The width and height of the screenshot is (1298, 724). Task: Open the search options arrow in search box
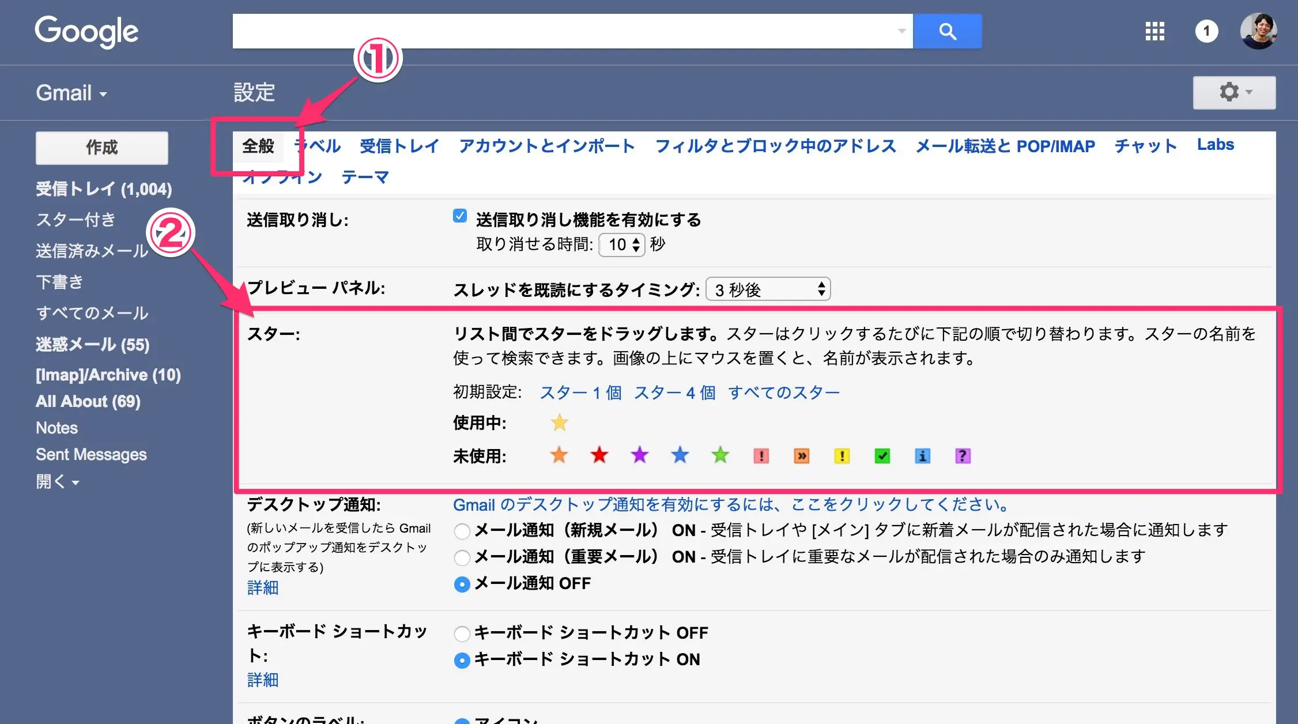point(902,31)
